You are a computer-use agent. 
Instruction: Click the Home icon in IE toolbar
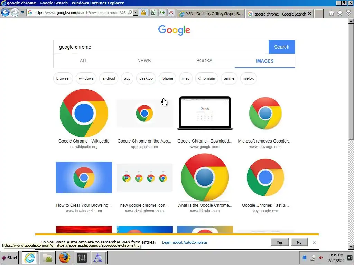(332, 13)
